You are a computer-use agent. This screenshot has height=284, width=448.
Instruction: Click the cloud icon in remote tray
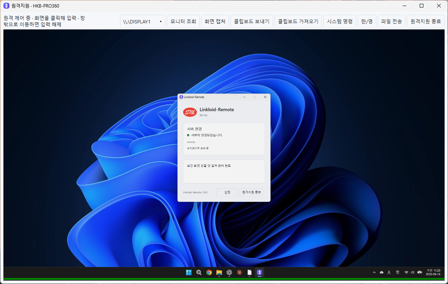[382, 273]
